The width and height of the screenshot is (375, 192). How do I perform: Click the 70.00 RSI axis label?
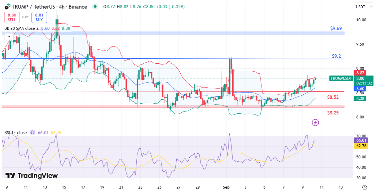click(360, 136)
